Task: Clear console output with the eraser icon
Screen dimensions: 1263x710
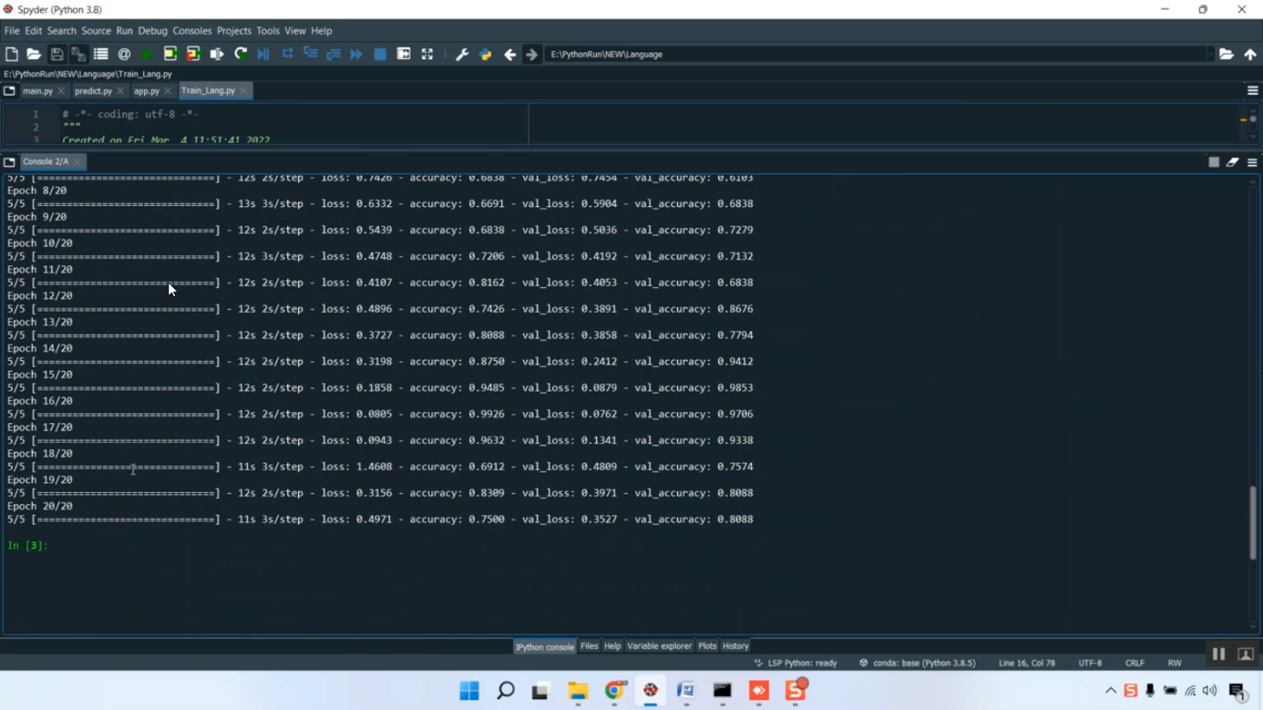Action: [x=1232, y=162]
